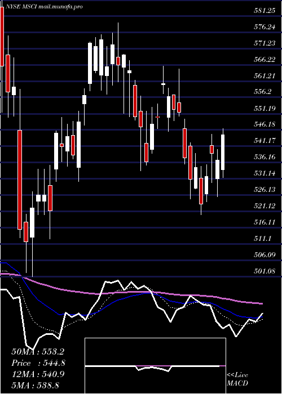Click the 541.17 price axis label

pyautogui.click(x=265, y=141)
